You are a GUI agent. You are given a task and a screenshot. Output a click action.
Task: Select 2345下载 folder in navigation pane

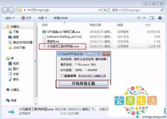(19, 48)
